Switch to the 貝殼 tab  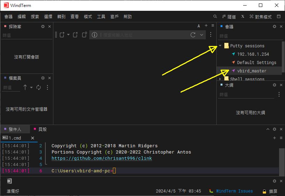(42, 129)
